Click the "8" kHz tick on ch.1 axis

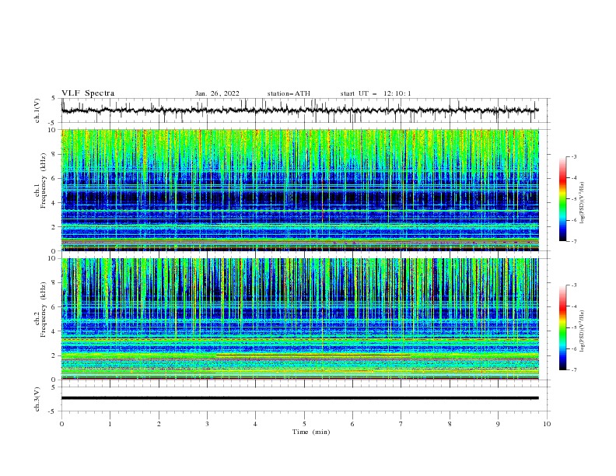click(x=54, y=154)
